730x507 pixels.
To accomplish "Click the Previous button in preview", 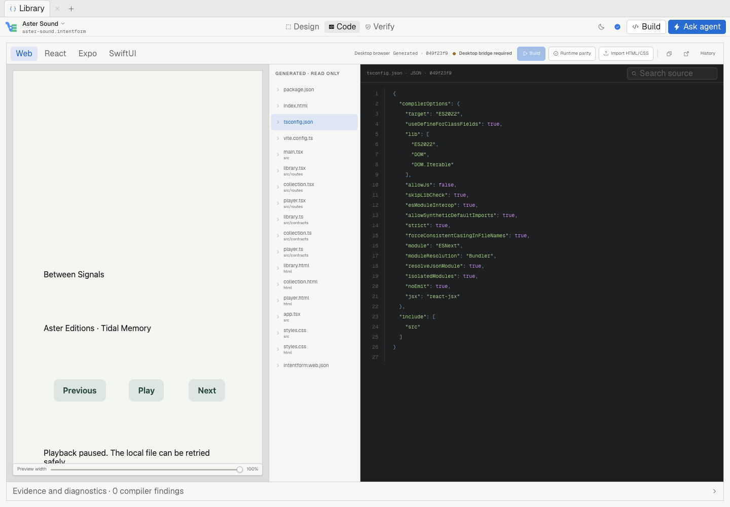I will click(80, 390).
